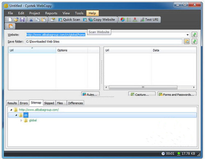Image resolution: width=205 pixels, height=159 pixels.
Task: Expand the global folder node
Action: pyautogui.click(x=21, y=120)
